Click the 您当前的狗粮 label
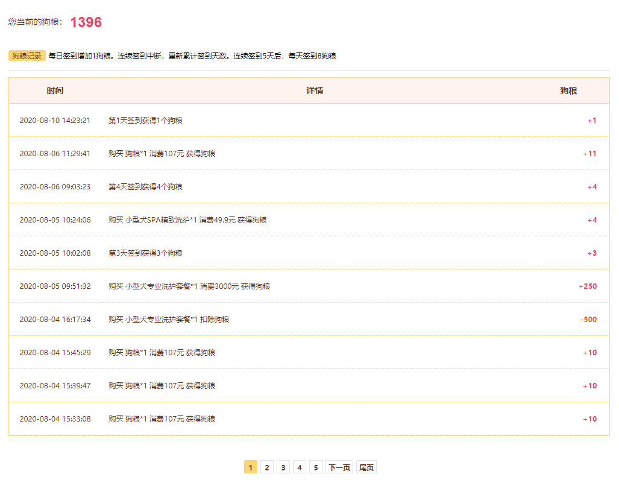Screen dimensions: 619x480 (x=35, y=22)
